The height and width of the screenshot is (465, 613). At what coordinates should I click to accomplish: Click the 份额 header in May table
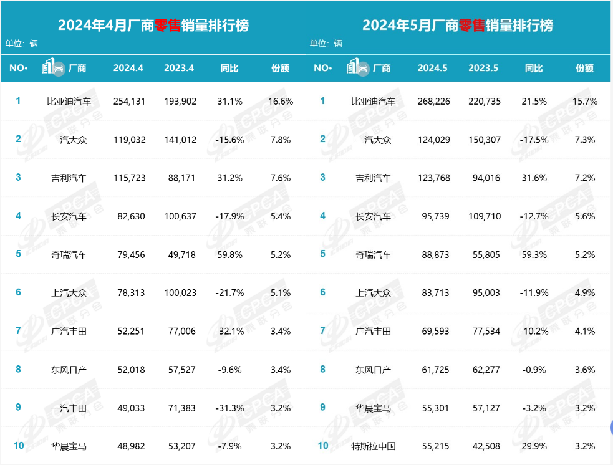(584, 69)
